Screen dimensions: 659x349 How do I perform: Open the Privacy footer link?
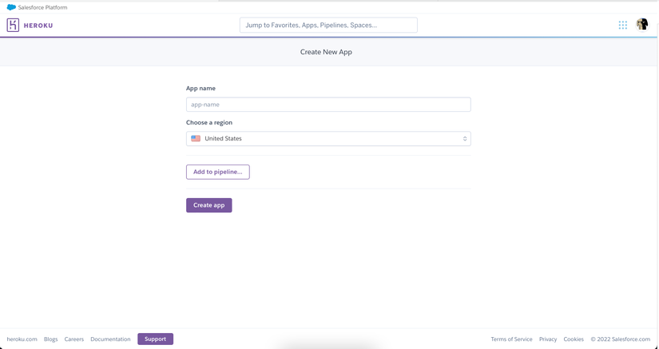(548, 339)
